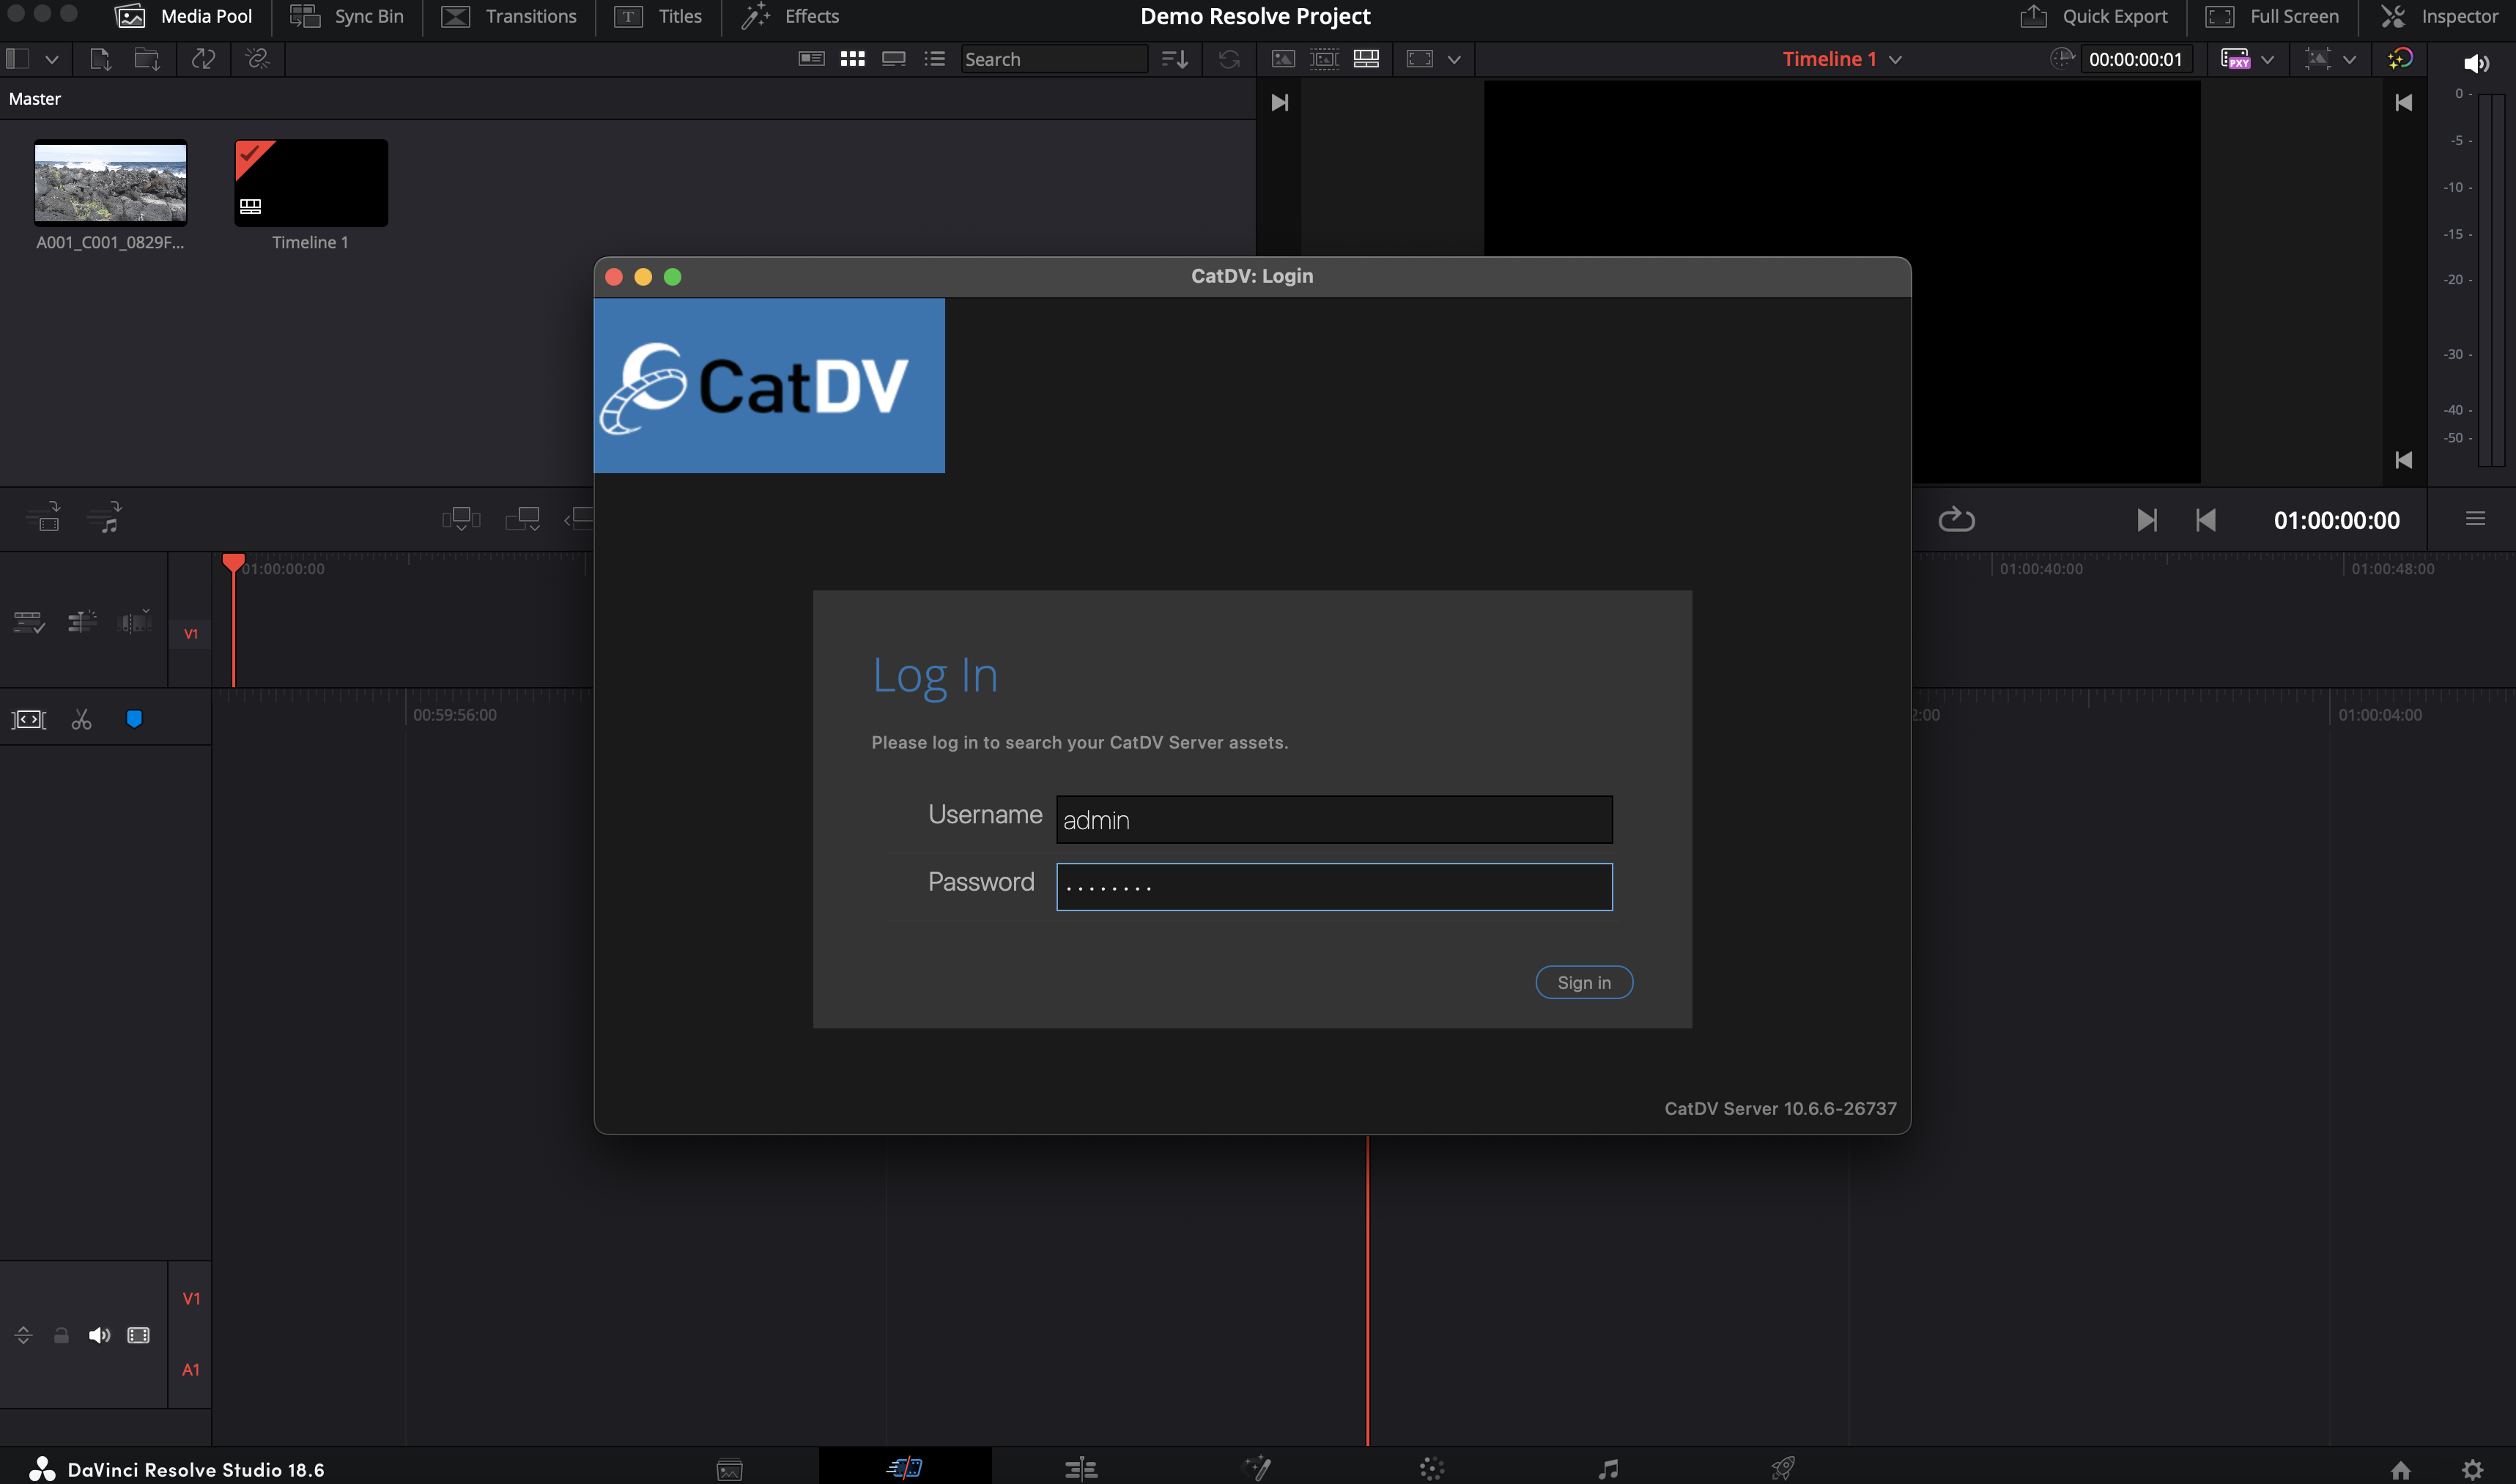
Task: Click the Import Media icon
Action: click(100, 59)
